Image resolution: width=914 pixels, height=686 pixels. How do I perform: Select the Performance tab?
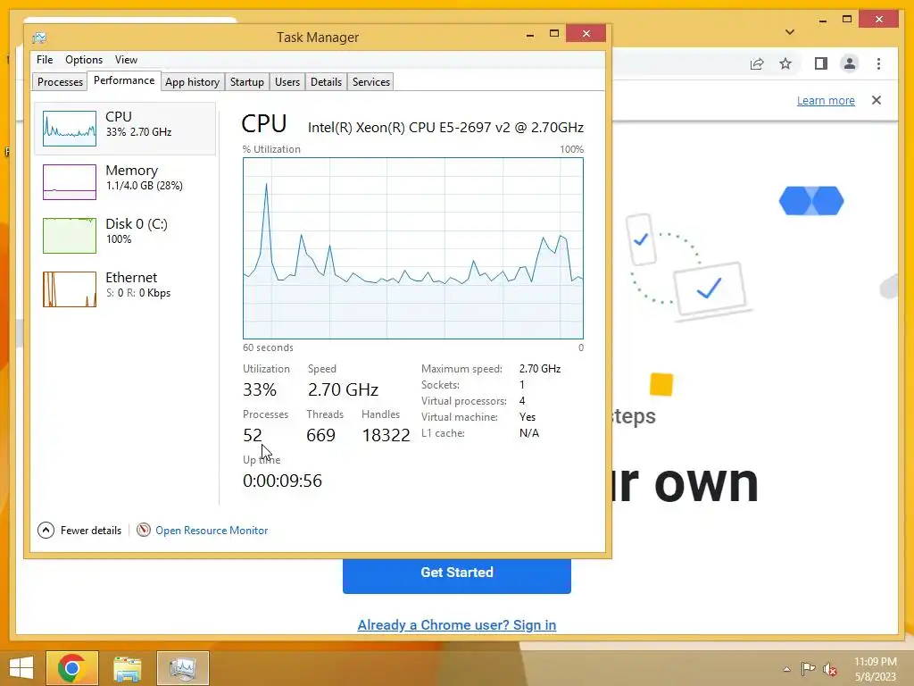pos(124,80)
